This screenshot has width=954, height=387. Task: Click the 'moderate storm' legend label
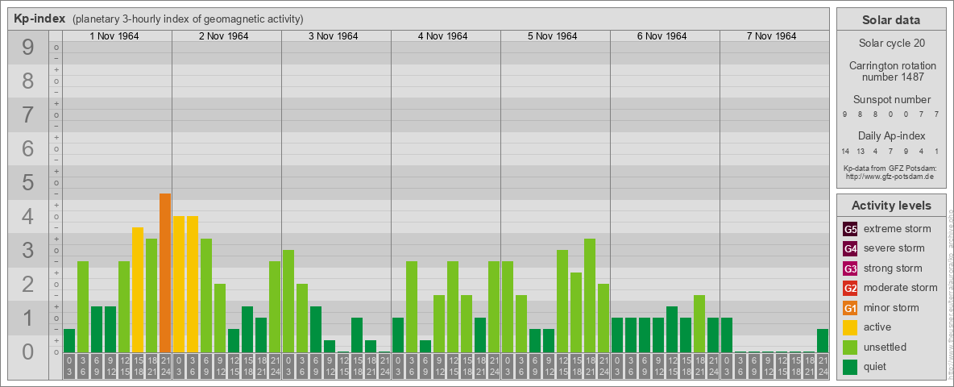901,288
